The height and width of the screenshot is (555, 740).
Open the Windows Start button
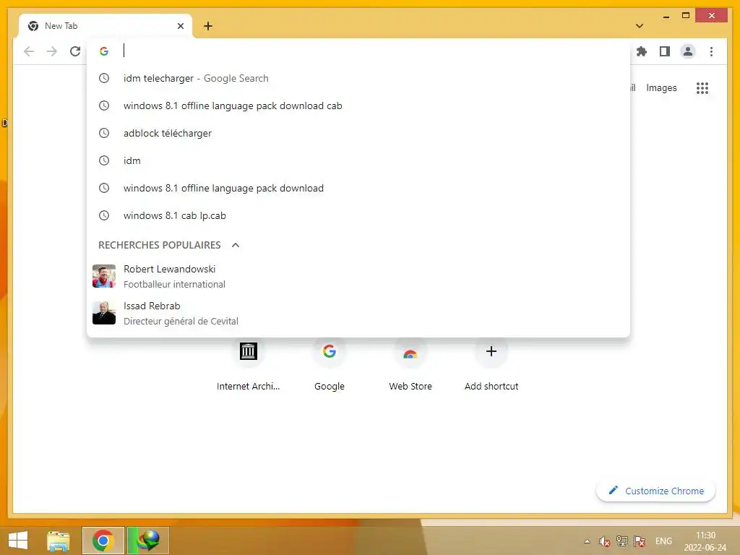click(18, 541)
